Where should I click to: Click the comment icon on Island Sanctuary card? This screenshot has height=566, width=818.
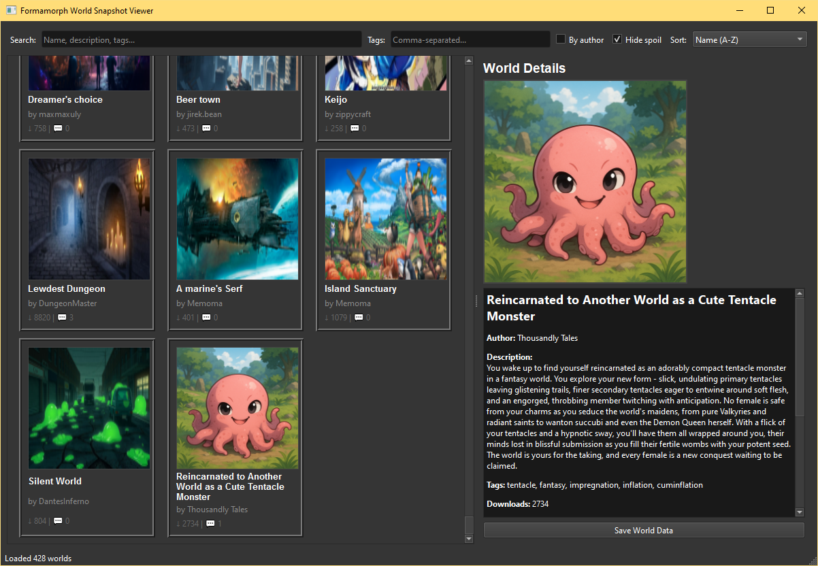tap(359, 318)
